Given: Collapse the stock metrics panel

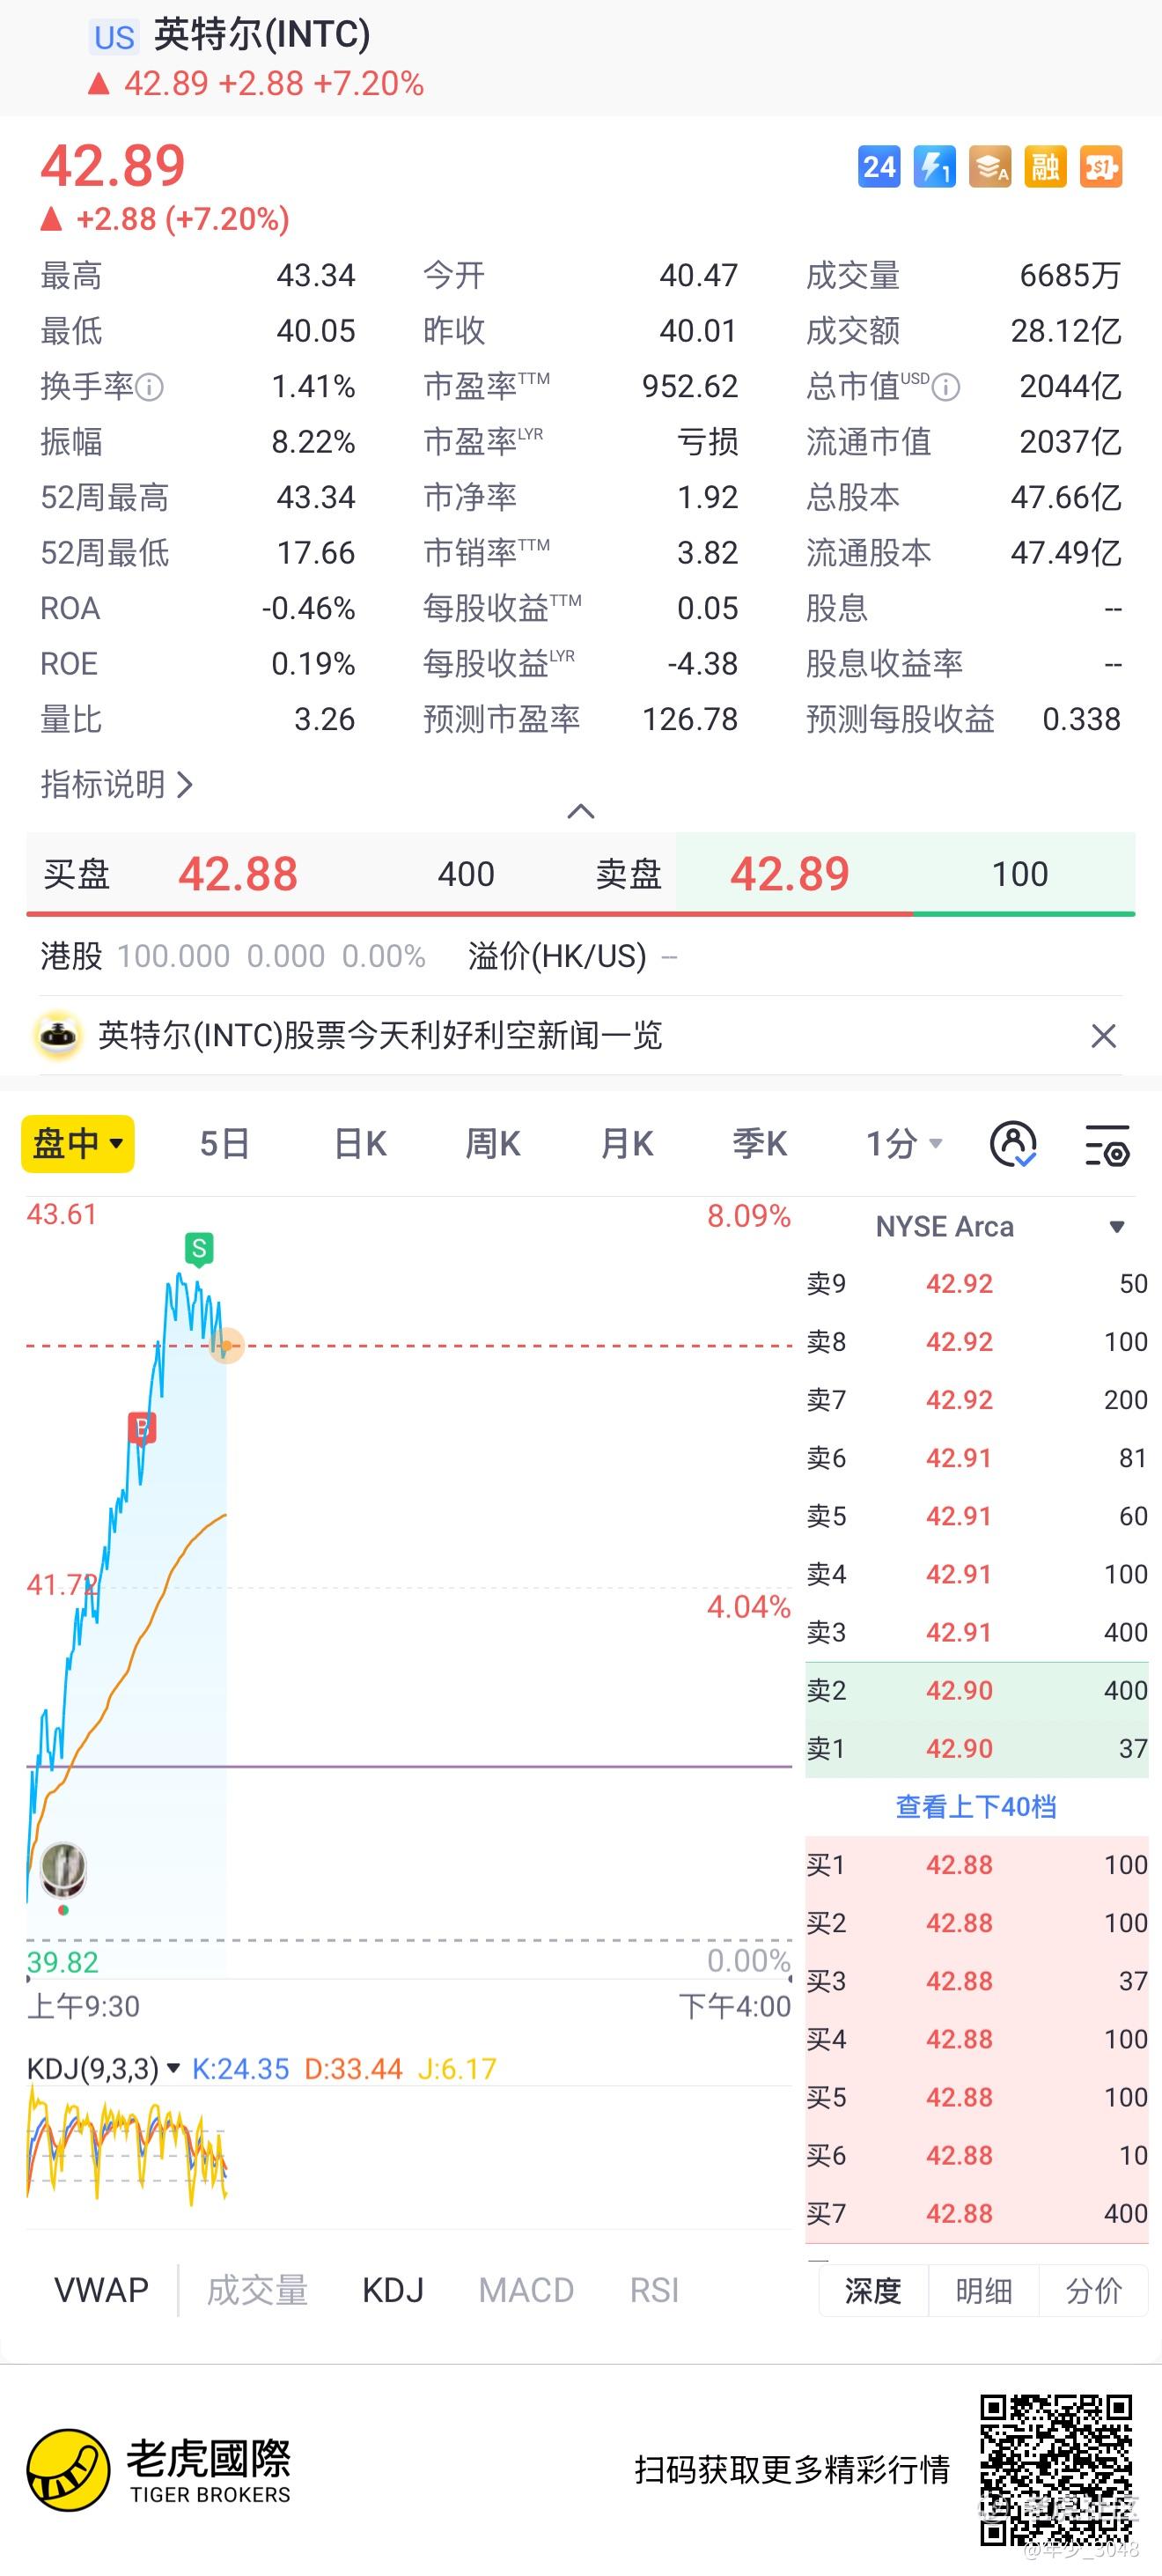Looking at the screenshot, I should click(x=580, y=811).
